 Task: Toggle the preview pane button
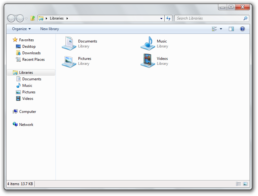(231, 29)
